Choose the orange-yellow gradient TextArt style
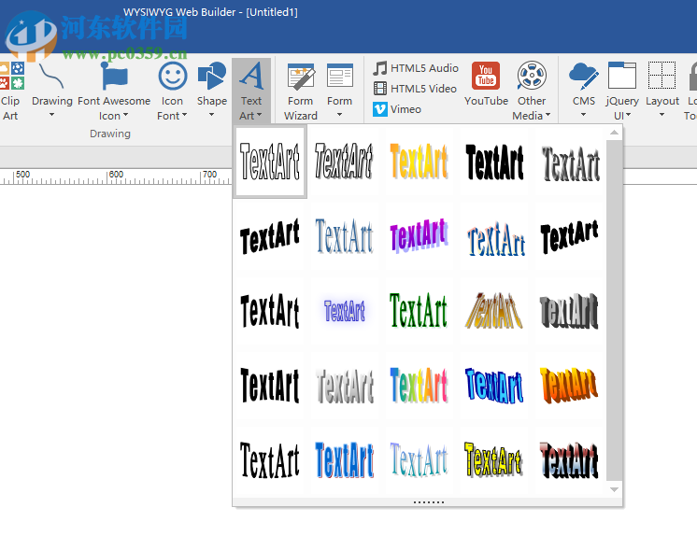The height and width of the screenshot is (550, 697). coord(419,162)
